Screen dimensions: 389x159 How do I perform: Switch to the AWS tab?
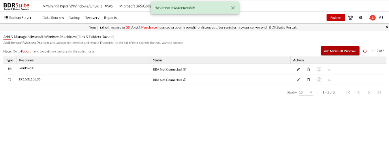(109, 6)
